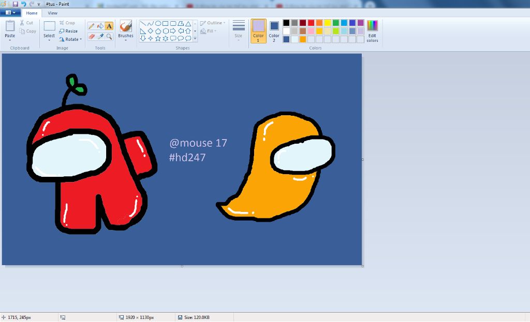
Task: Open Edit colors dialog
Action: [372, 31]
